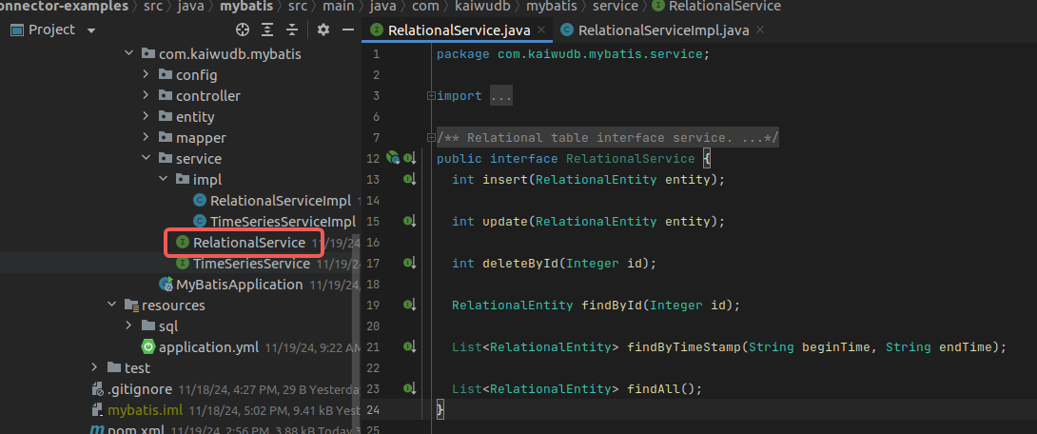The height and width of the screenshot is (434, 1037).
Task: Select the RelationalService.java editor tab
Action: click(459, 30)
